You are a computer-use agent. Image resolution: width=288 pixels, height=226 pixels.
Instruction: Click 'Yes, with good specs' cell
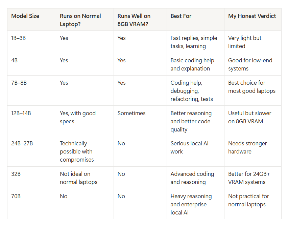coord(78,117)
